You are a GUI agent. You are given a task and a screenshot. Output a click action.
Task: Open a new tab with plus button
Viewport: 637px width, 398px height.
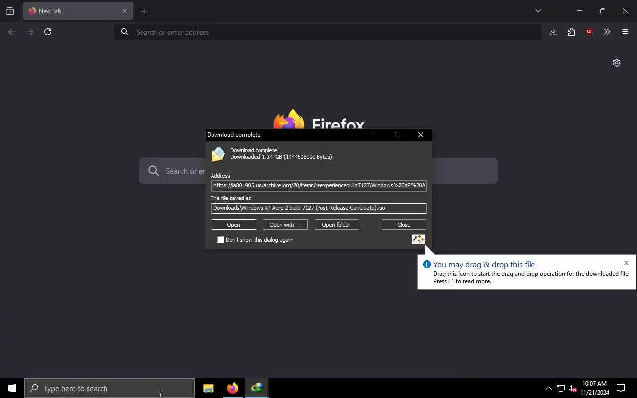tap(144, 11)
